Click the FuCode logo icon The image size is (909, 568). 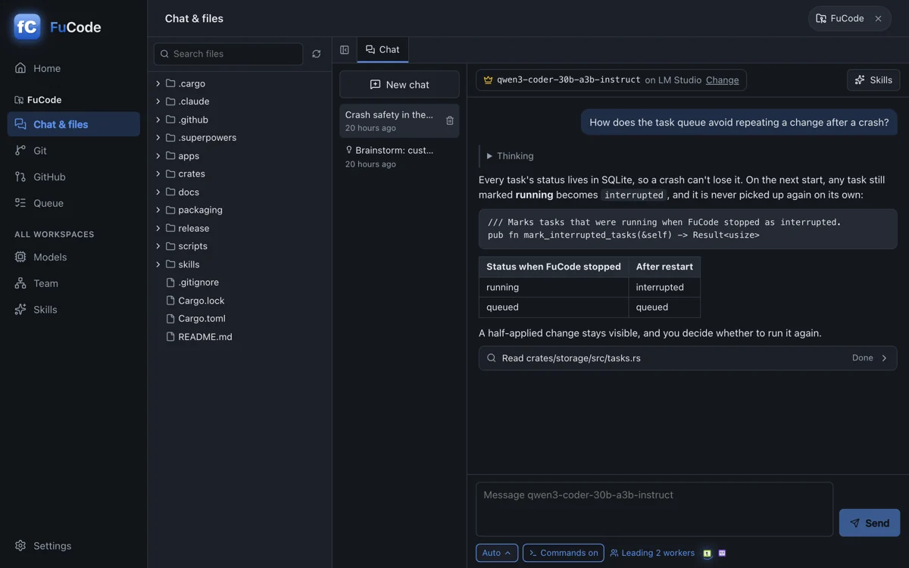coord(27,27)
